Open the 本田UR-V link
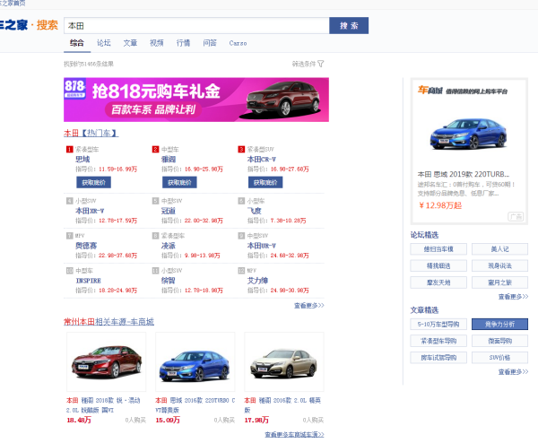This screenshot has width=538, height=443. click(262, 246)
